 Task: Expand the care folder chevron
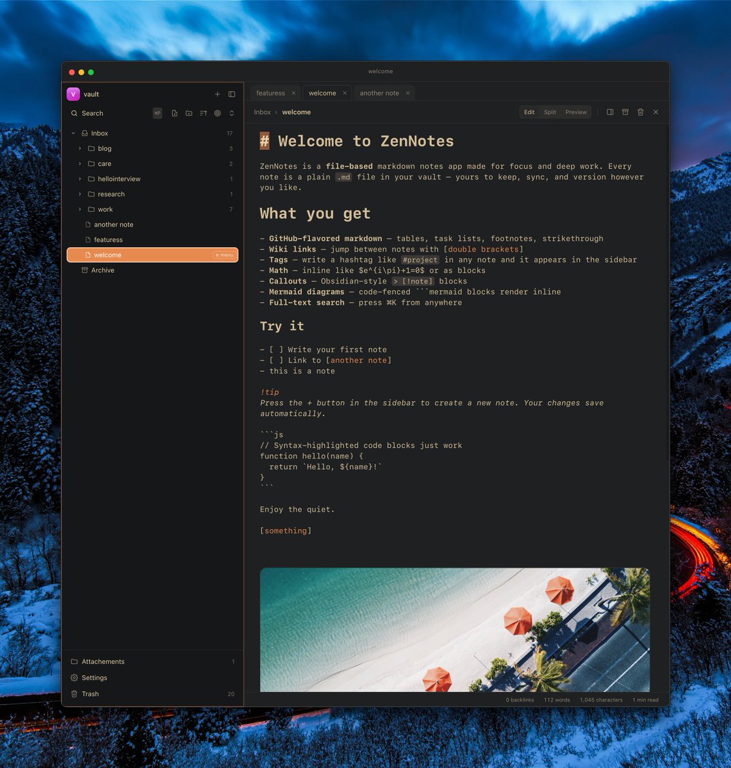79,164
